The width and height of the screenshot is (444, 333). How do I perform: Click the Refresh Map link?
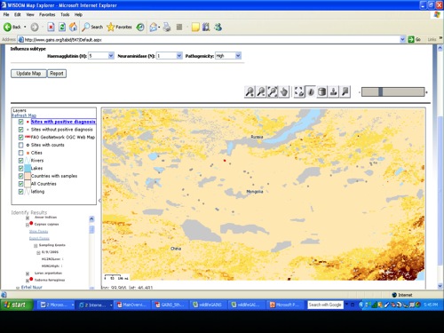tap(24, 115)
